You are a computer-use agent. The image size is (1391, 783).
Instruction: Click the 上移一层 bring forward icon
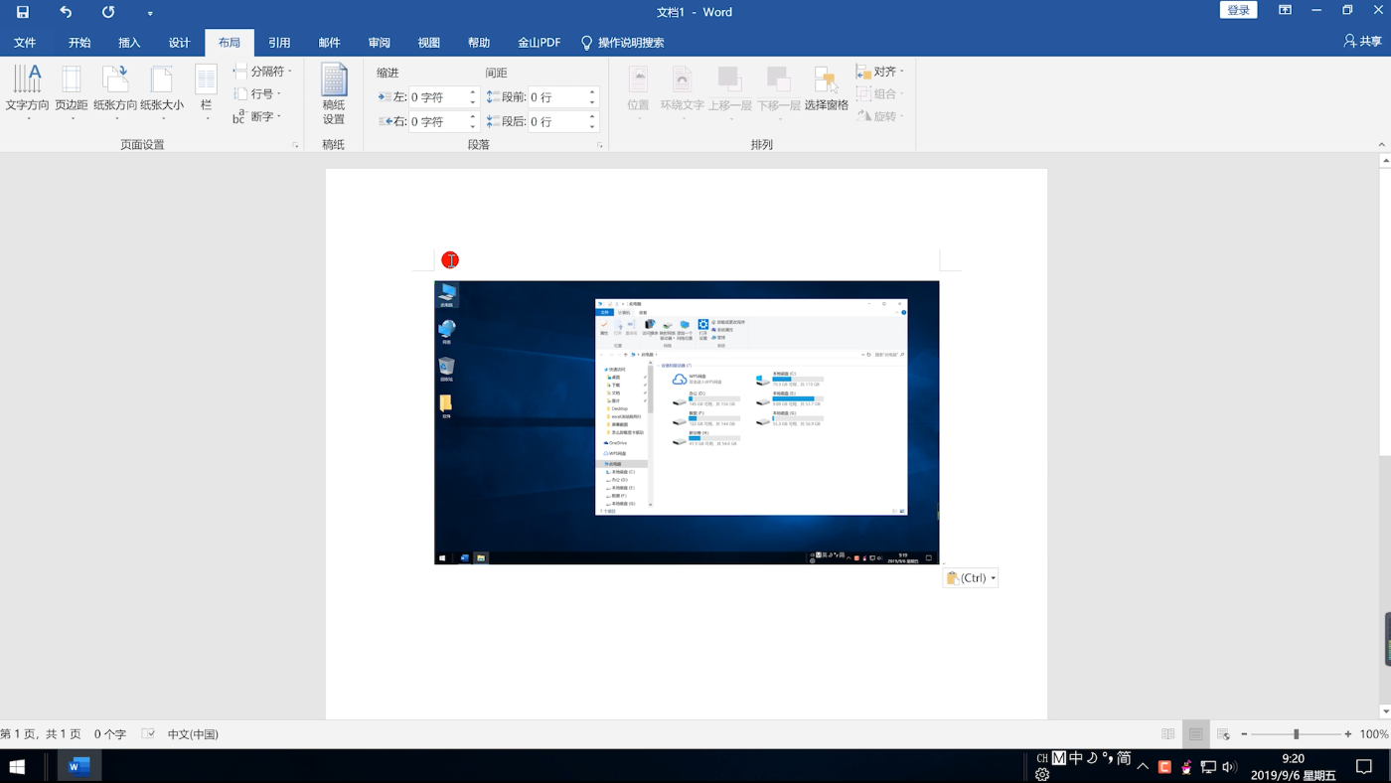tap(729, 81)
